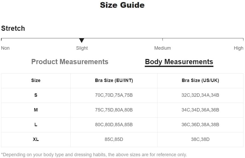Screen dimensions: 245x158
Task: Select the Body Measurements tab
Action: (x=179, y=62)
